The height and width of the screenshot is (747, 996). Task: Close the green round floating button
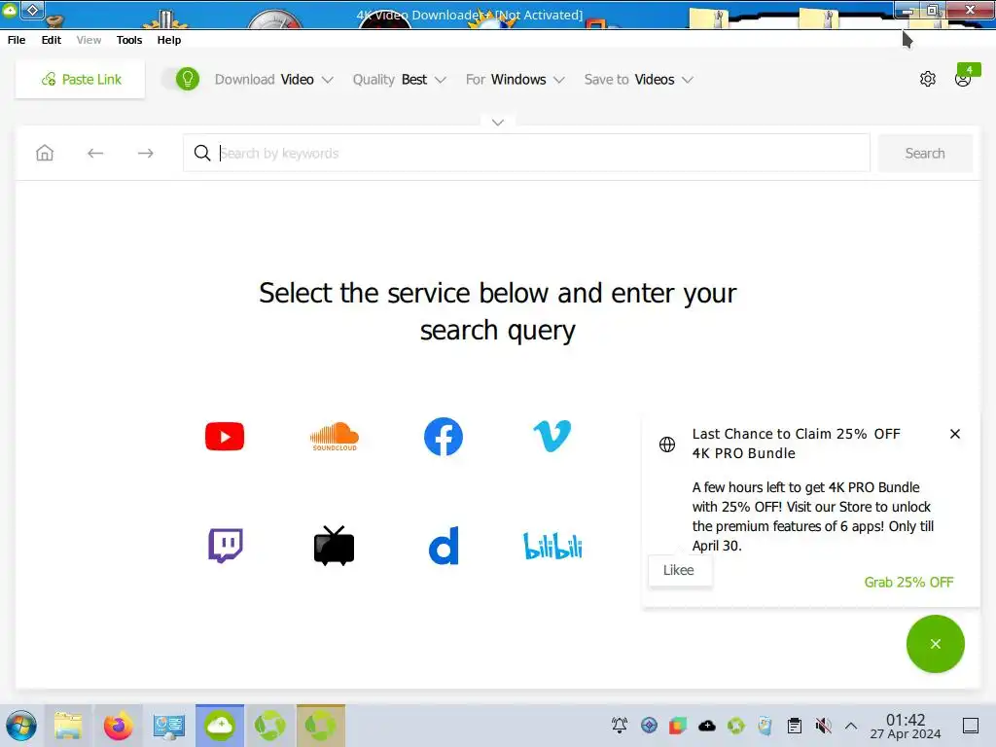(x=936, y=644)
